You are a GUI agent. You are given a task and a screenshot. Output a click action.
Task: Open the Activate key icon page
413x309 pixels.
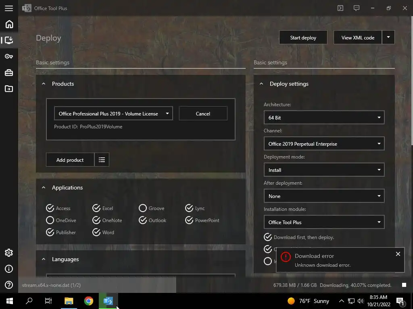[9, 56]
